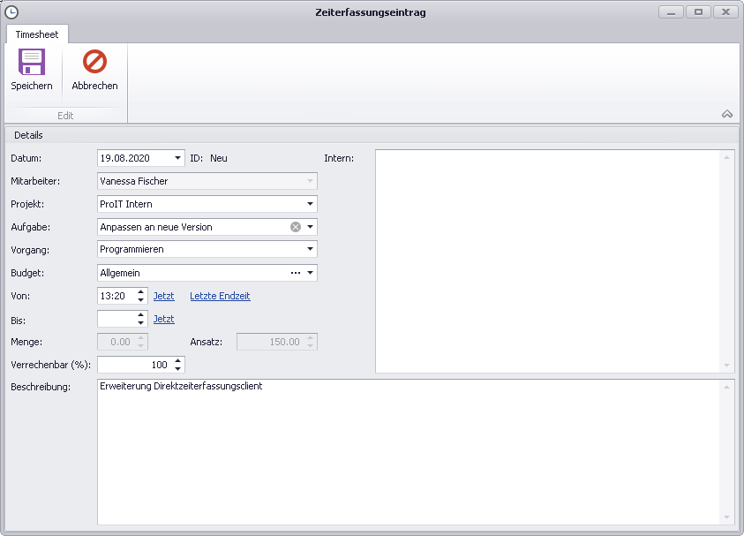The width and height of the screenshot is (744, 536).
Task: Click the Abbrechen cancel icon
Action: 94,63
